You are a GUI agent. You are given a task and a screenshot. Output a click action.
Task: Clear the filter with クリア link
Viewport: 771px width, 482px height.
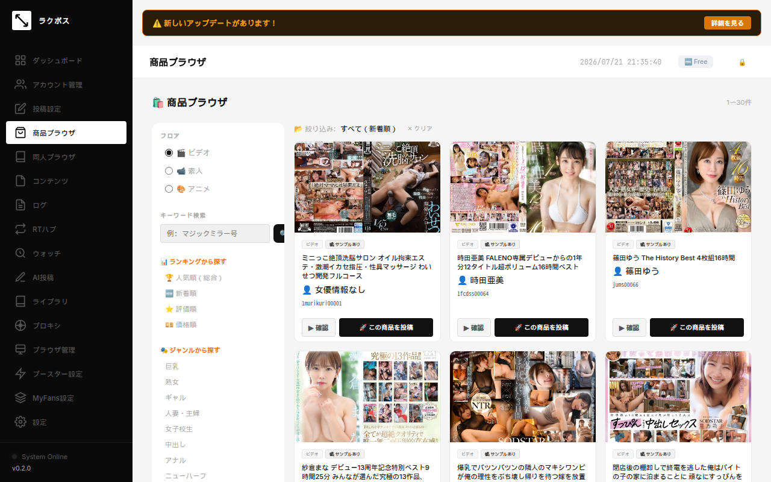[x=420, y=129]
